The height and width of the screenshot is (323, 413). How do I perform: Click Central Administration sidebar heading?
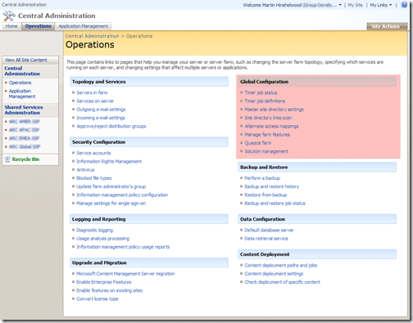[22, 71]
